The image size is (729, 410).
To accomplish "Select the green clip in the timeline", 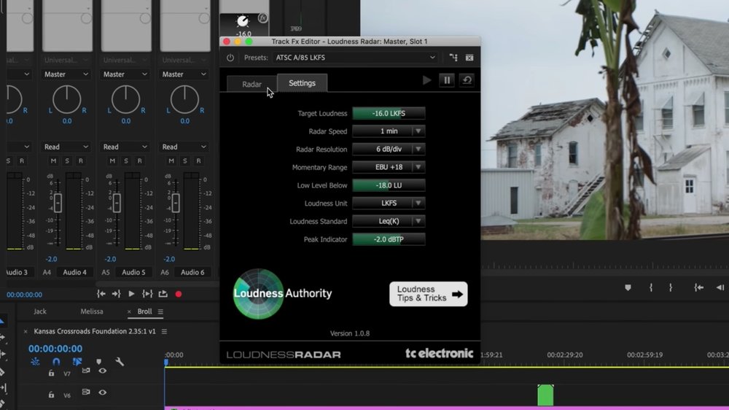I will (x=545, y=395).
